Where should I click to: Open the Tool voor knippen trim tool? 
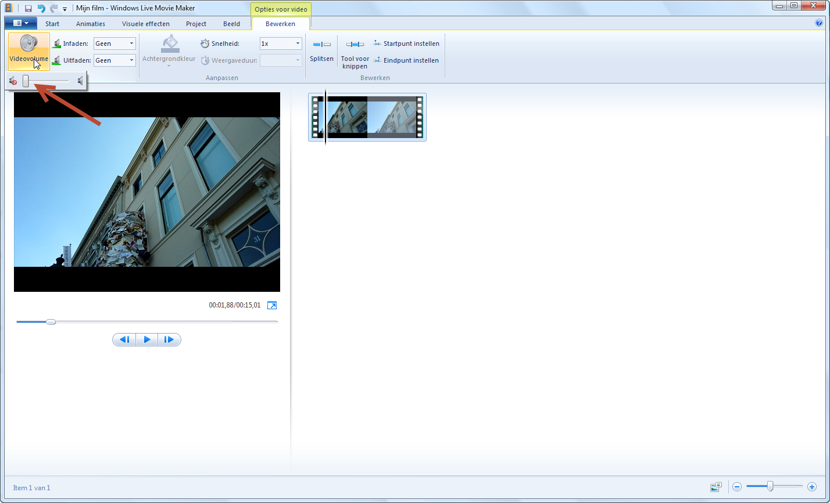[355, 45]
